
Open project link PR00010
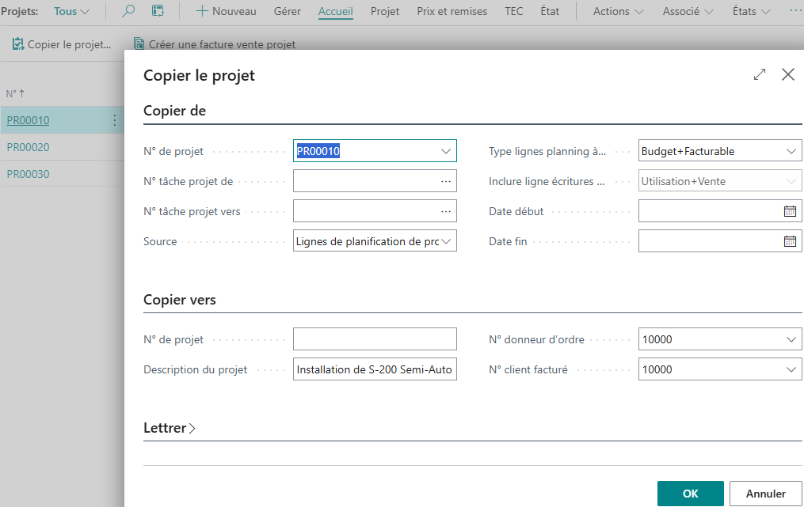[x=29, y=120]
